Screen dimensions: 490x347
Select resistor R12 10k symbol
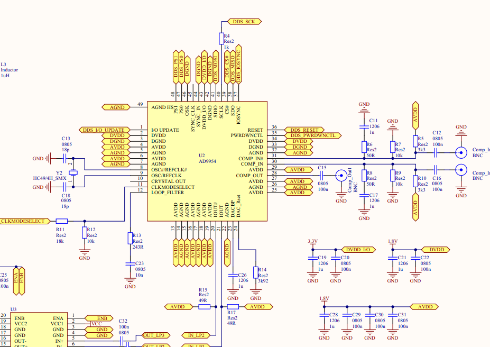(x=85, y=233)
